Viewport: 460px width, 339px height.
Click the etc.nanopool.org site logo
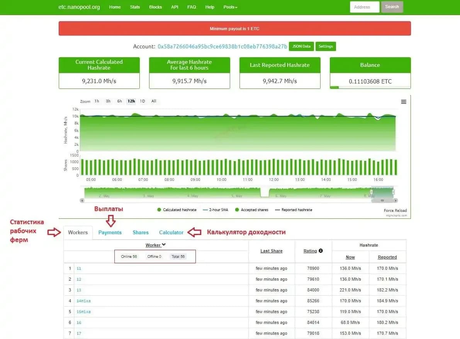tap(79, 7)
